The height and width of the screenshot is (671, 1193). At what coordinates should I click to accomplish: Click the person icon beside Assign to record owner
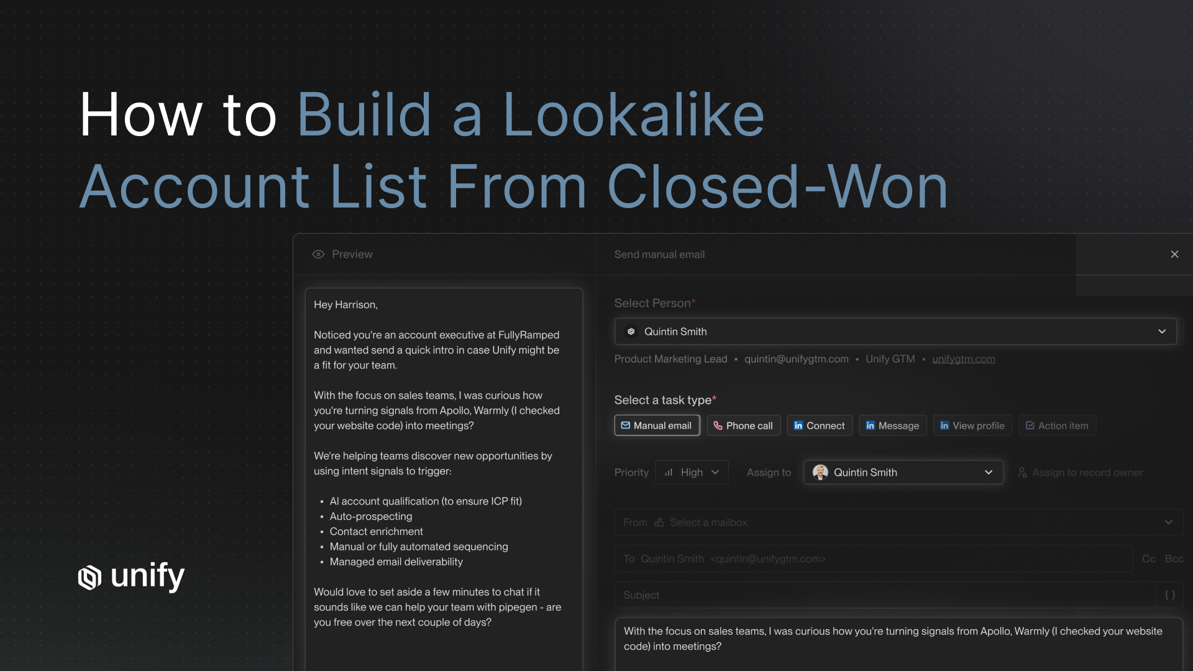pos(1022,473)
